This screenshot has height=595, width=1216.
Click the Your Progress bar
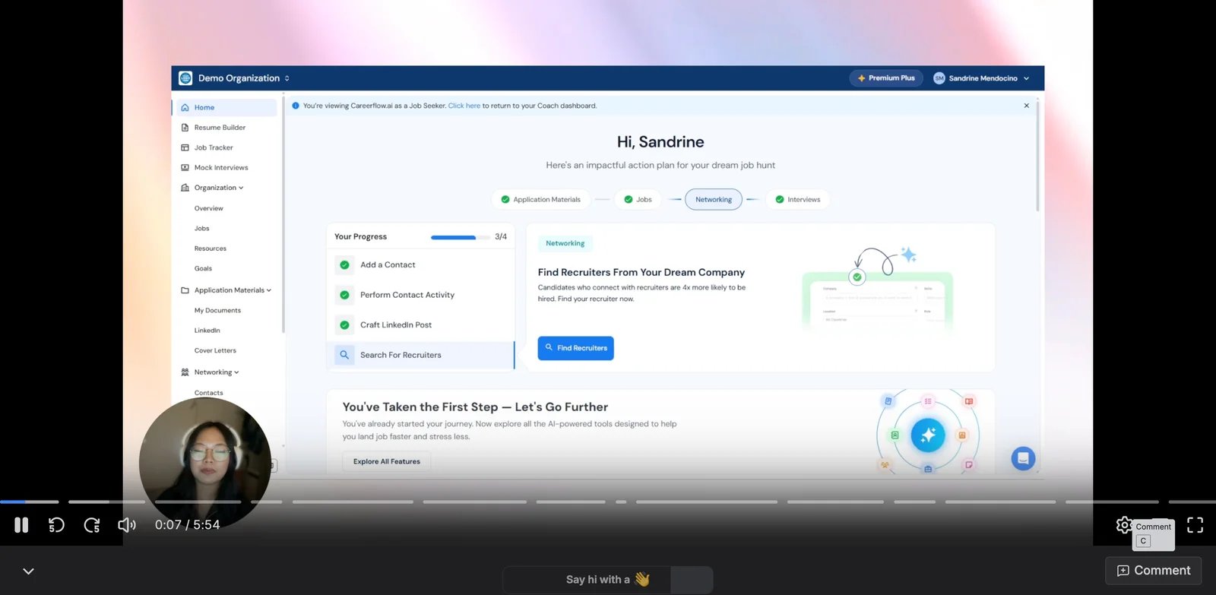tap(460, 237)
